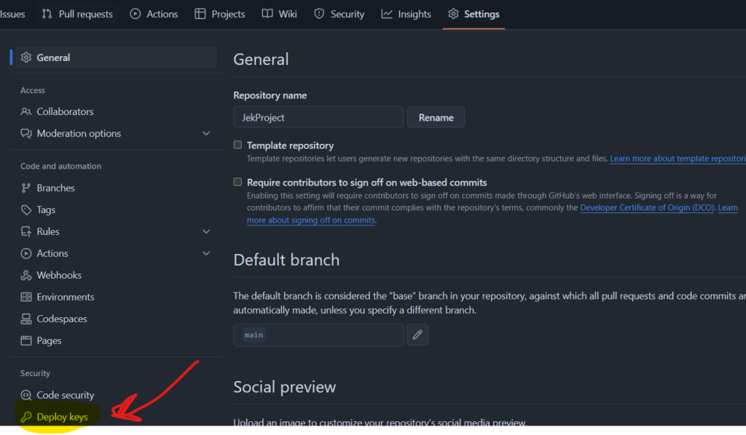Click the pencil icon to edit the default branch
This screenshot has height=435, width=746.
417,335
